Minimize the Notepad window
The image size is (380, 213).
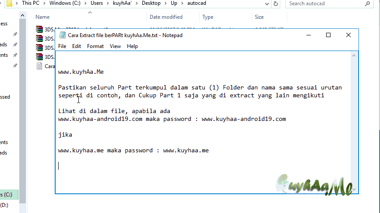tap(309, 35)
